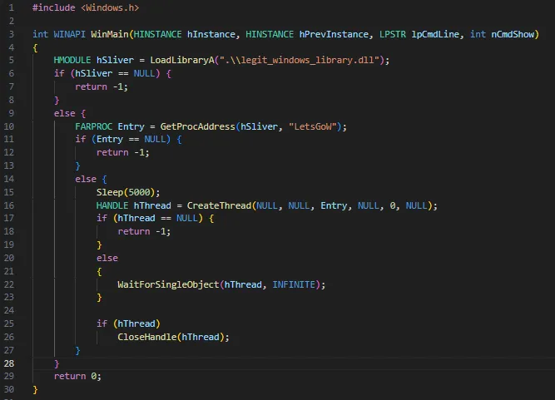This screenshot has width=555, height=400.
Task: Click the FARPROC type name
Action: click(x=93, y=126)
